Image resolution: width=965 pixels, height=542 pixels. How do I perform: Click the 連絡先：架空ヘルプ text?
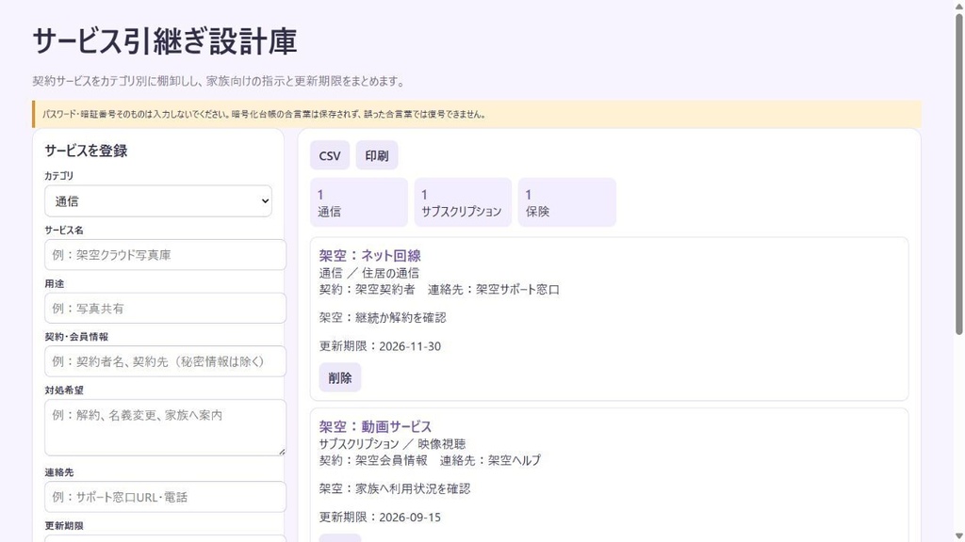(x=490, y=460)
